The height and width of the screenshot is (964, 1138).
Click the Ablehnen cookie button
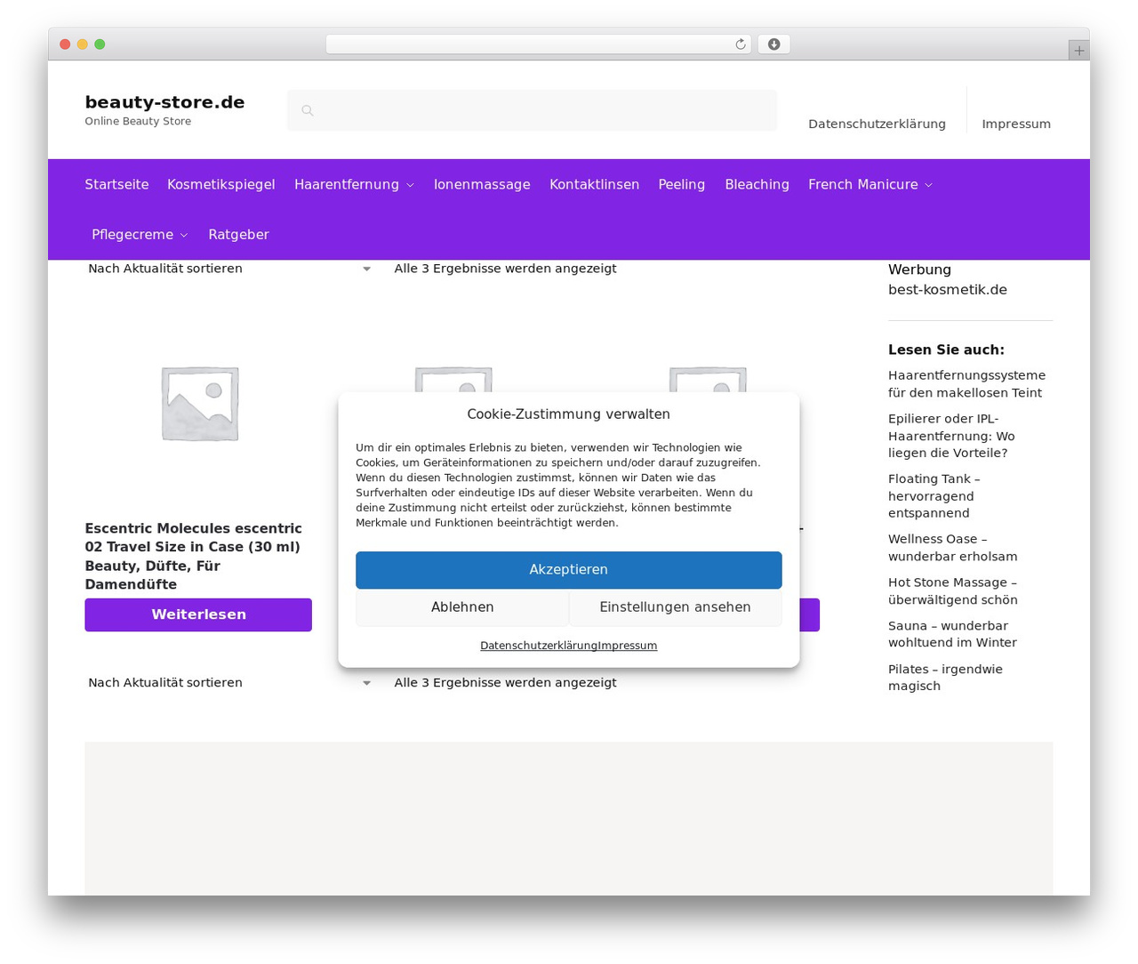click(x=462, y=607)
